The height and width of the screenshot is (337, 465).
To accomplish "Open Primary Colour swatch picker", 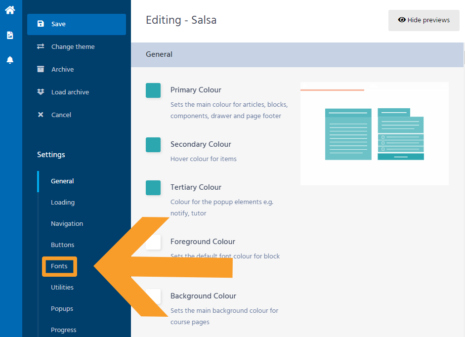I will click(153, 90).
